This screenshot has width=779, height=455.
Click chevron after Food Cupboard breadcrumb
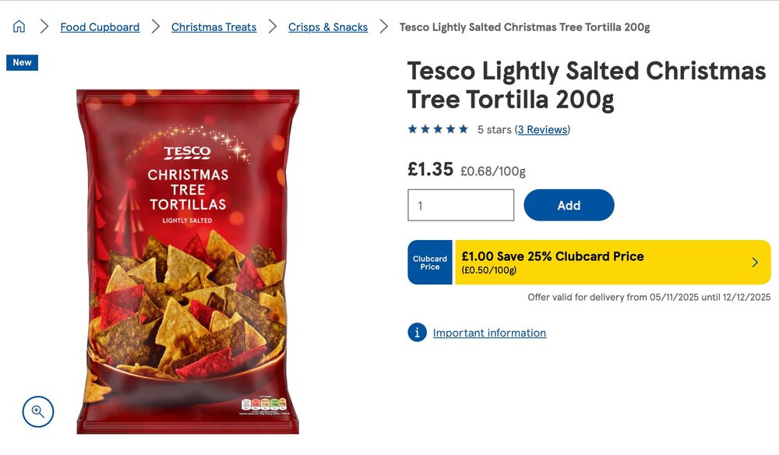[156, 26]
